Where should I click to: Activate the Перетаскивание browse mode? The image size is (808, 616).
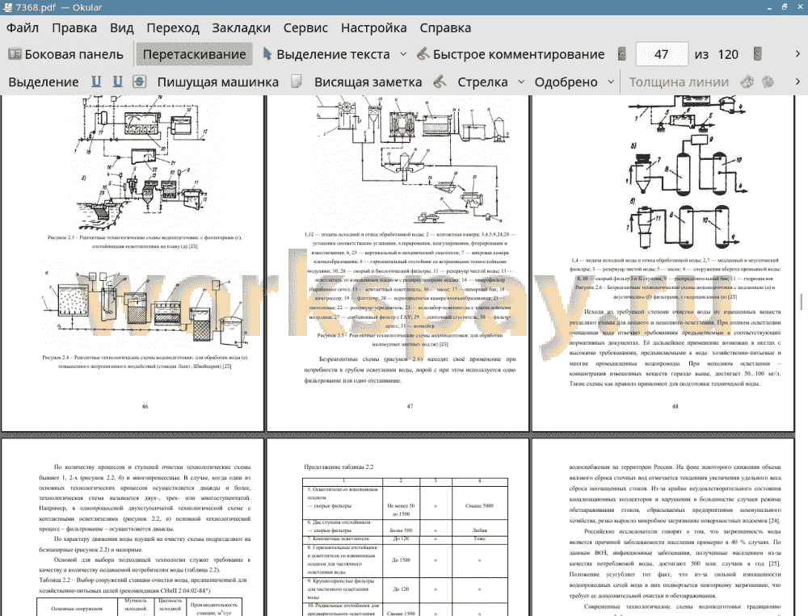pos(194,54)
